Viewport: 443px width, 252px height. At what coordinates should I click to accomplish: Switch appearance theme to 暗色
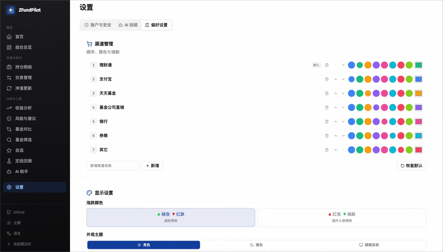[x=256, y=245]
